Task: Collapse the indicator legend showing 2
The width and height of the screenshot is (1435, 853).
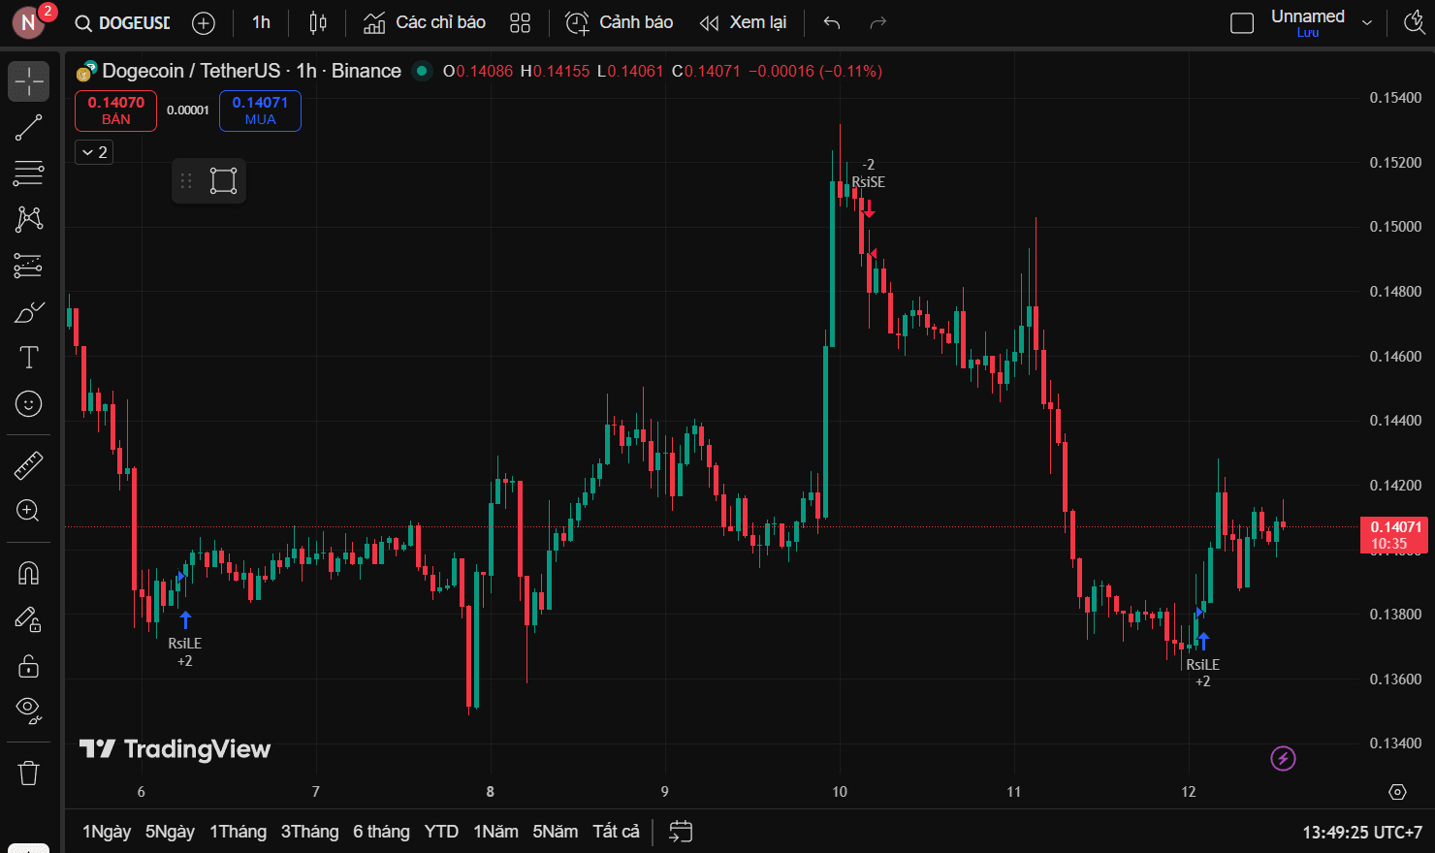Action: (x=94, y=152)
